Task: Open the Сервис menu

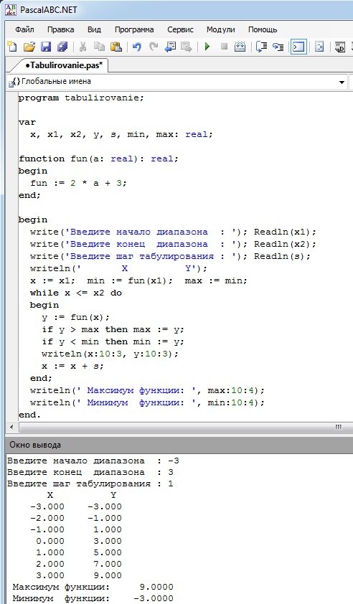Action: pos(180,29)
